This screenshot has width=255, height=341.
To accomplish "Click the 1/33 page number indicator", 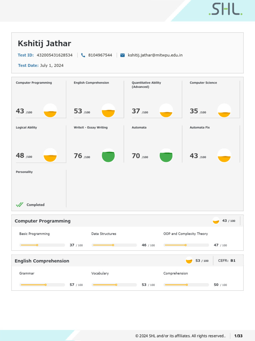I will tap(238, 336).
